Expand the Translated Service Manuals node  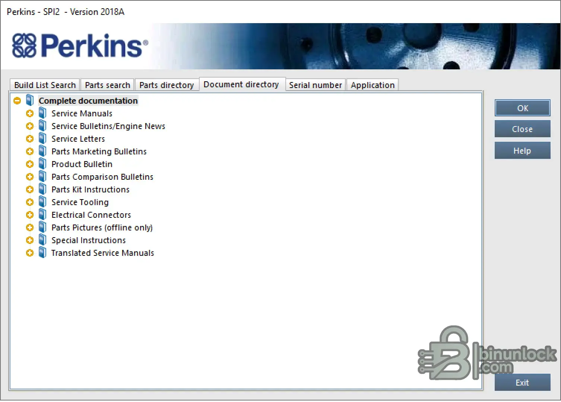coord(30,253)
